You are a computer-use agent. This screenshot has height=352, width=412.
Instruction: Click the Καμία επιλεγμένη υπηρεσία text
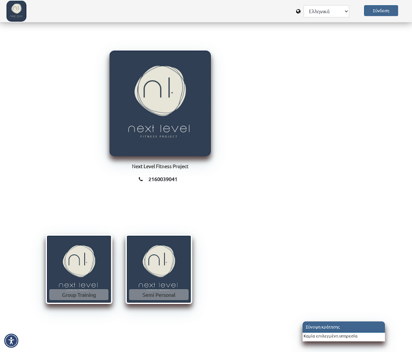tap(331, 336)
